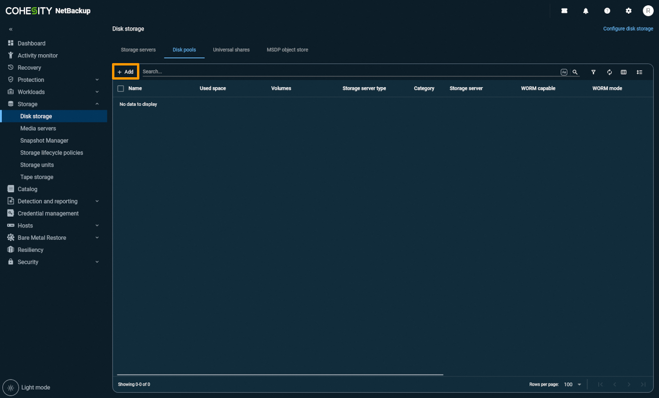Open the help question-mark icon
659x398 pixels.
coord(607,10)
